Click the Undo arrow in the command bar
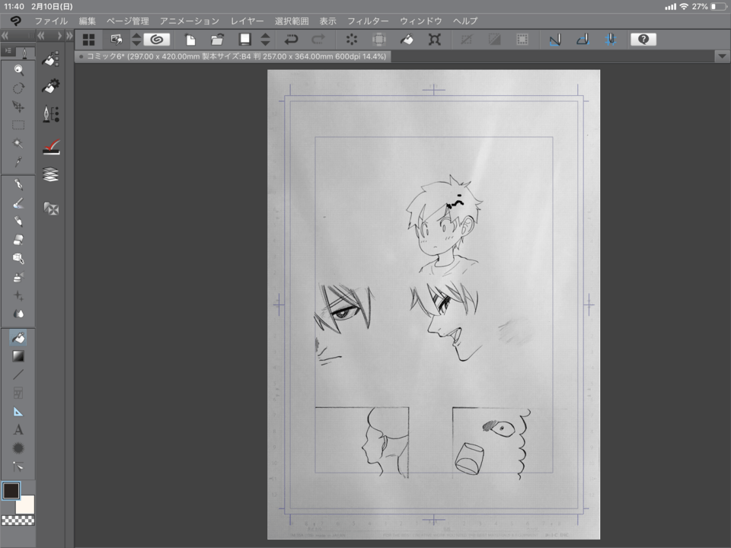 coord(291,40)
